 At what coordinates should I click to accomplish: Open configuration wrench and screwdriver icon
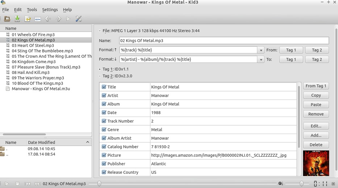click(x=79, y=19)
